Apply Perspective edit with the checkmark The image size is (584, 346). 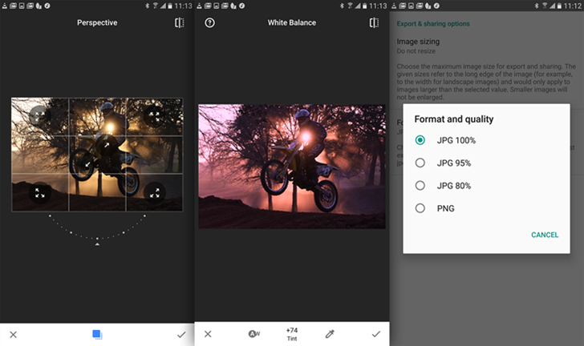(181, 335)
